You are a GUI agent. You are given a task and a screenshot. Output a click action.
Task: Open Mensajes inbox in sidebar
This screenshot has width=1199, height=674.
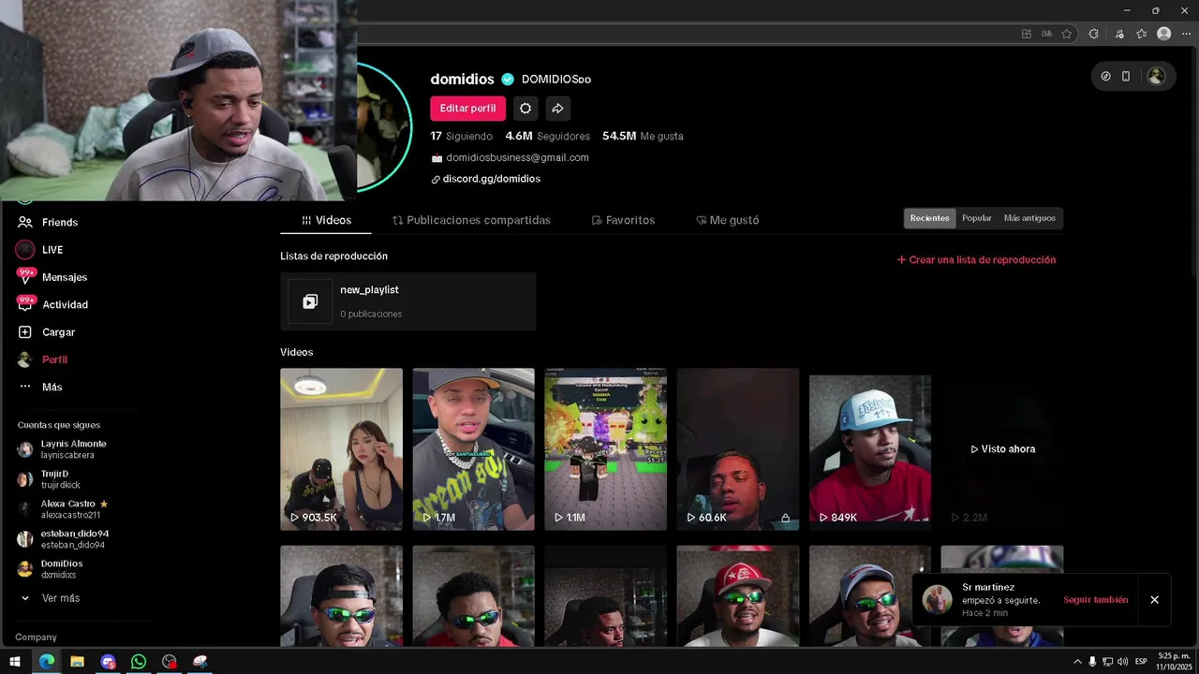[52, 277]
